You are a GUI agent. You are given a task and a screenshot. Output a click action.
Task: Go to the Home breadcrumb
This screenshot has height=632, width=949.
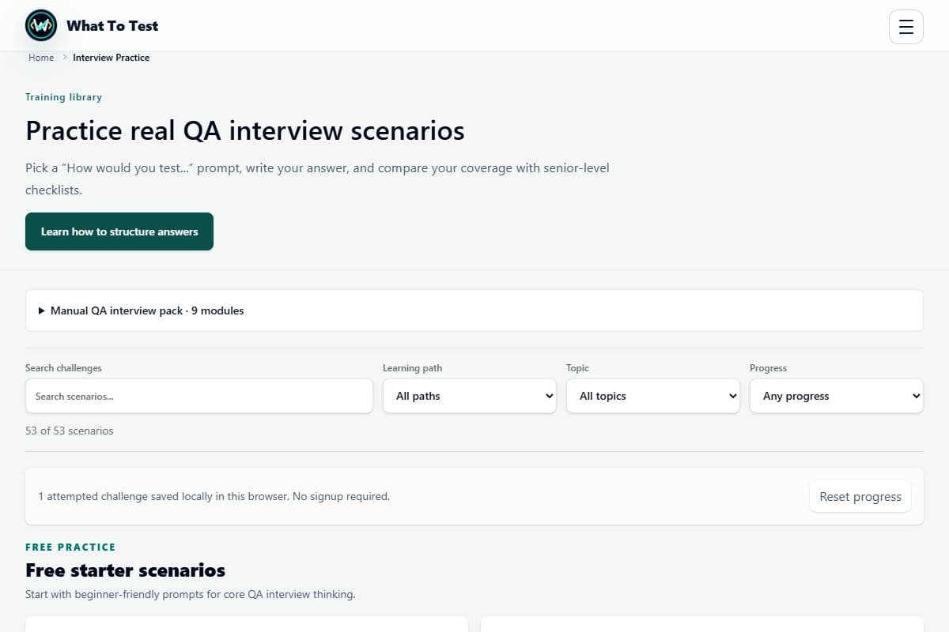tap(41, 58)
